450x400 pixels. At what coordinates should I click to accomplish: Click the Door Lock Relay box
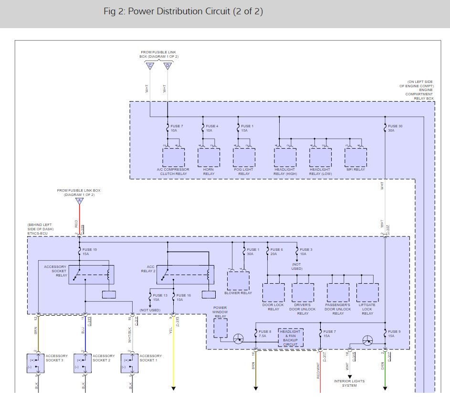pos(273,293)
